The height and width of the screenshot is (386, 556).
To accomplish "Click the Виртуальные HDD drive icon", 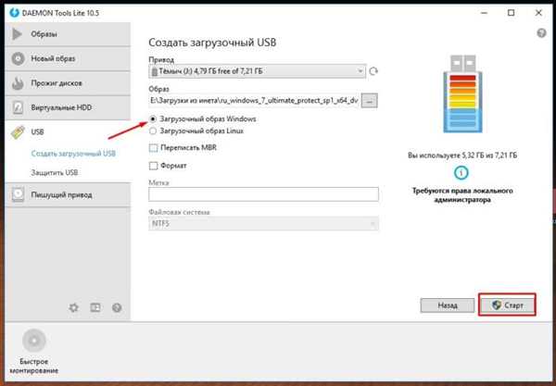I will (18, 107).
